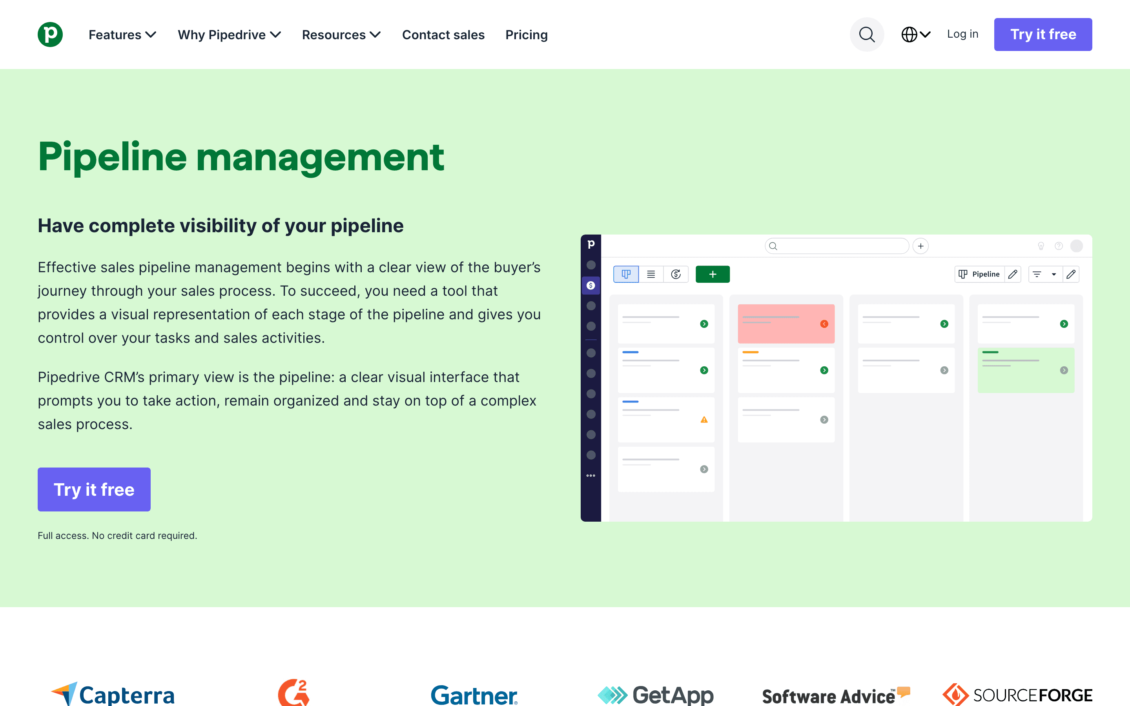Expand the Resources menu

point(341,35)
